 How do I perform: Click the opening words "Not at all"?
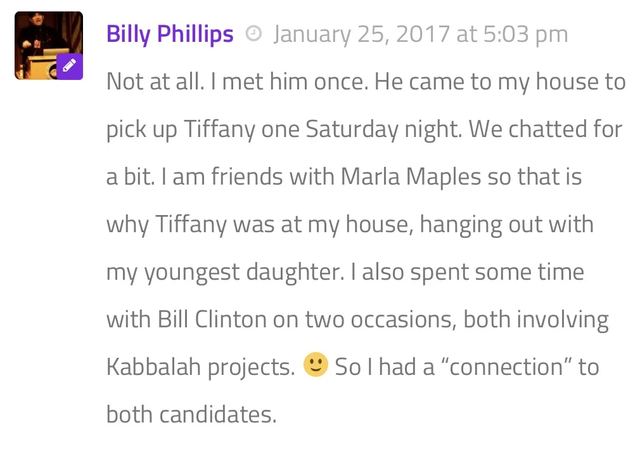point(155,81)
